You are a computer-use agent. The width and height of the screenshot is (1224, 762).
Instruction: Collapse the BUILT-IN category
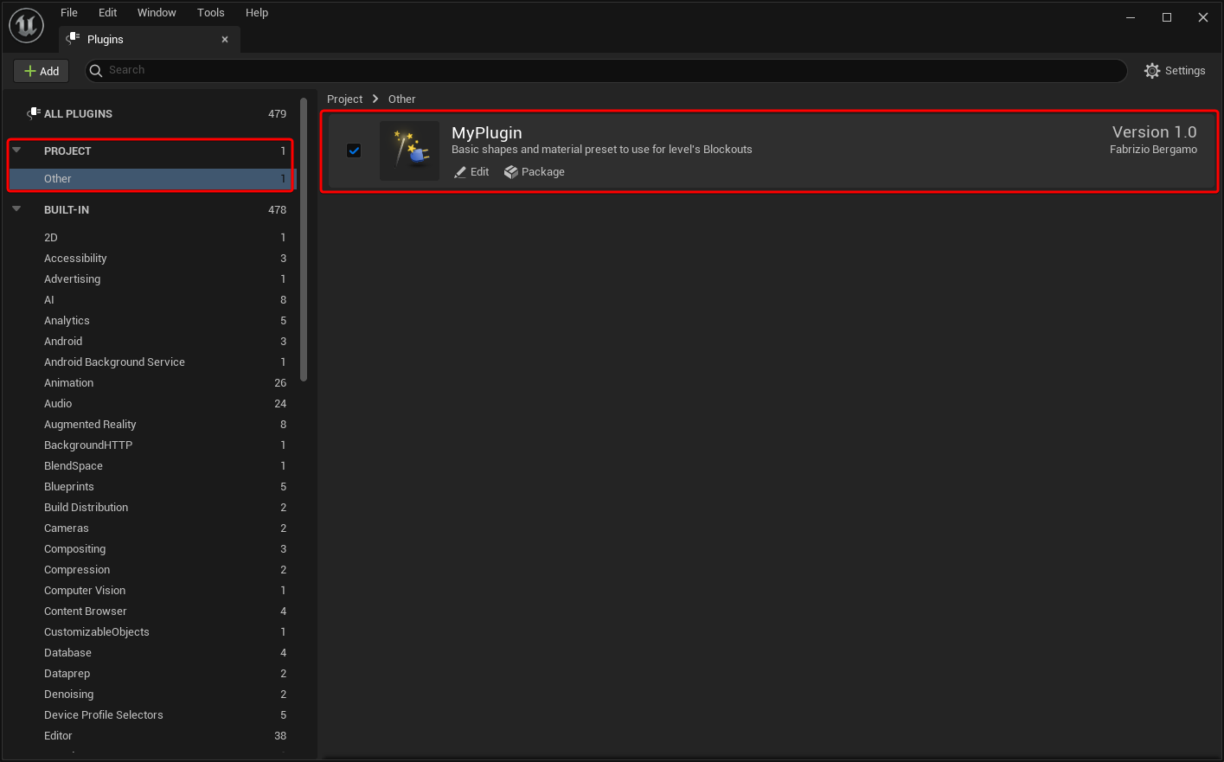pos(16,208)
